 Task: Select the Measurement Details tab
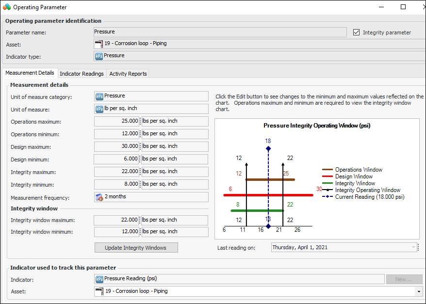pyautogui.click(x=30, y=73)
